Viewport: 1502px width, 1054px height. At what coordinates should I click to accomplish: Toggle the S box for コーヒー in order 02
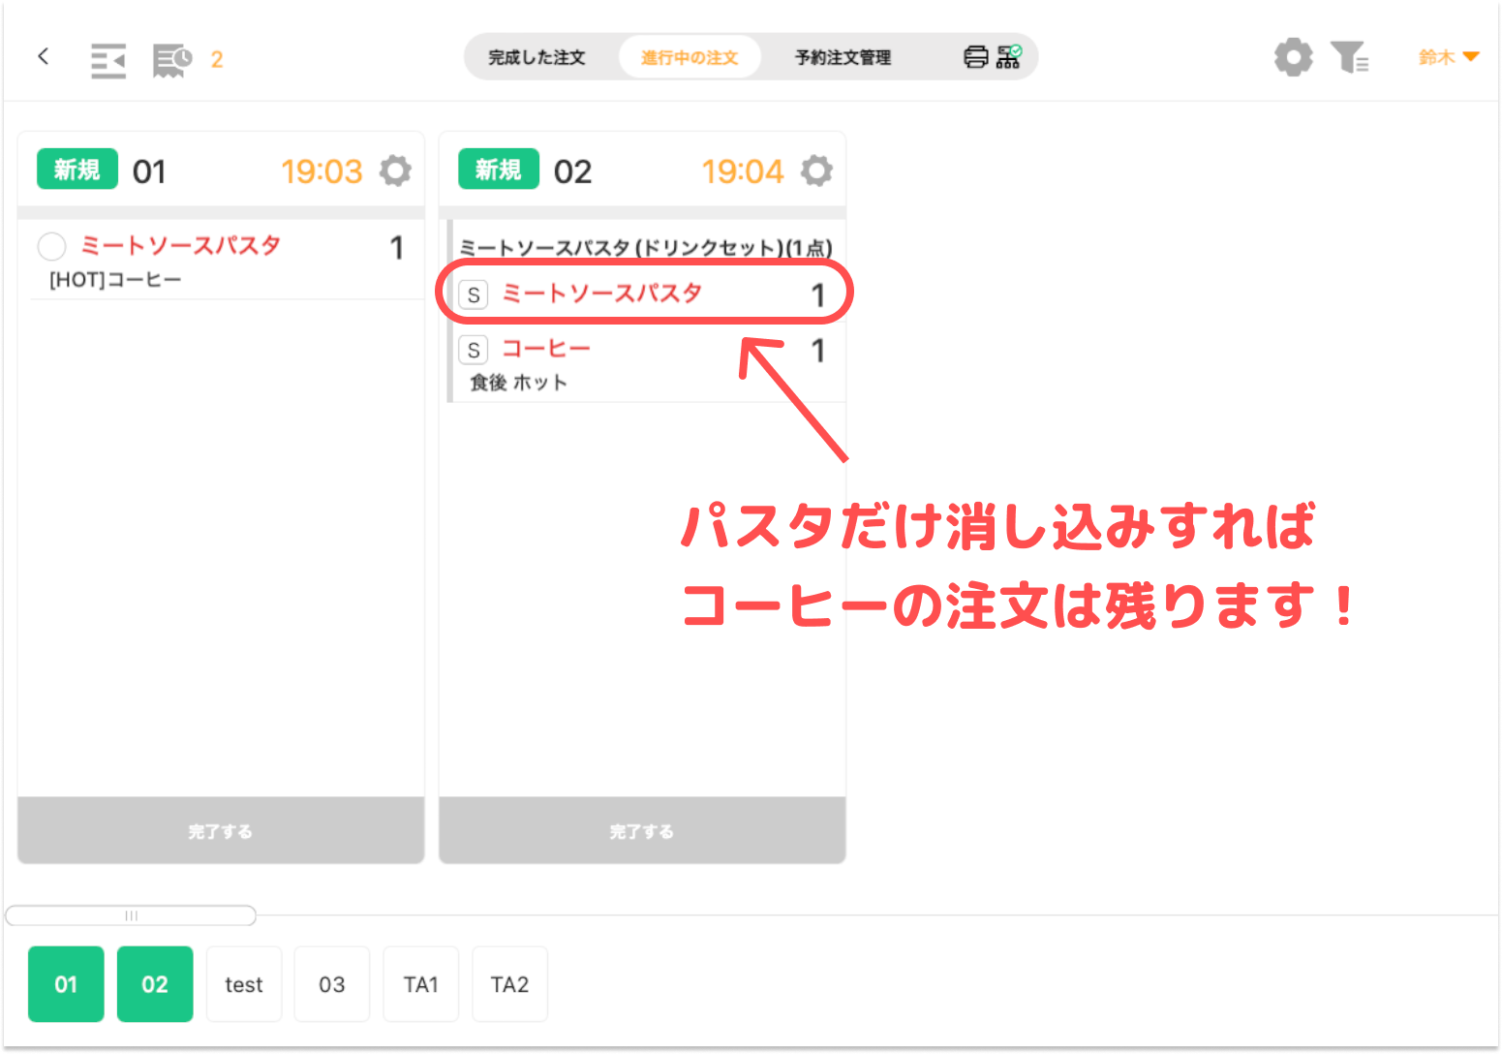pyautogui.click(x=474, y=350)
